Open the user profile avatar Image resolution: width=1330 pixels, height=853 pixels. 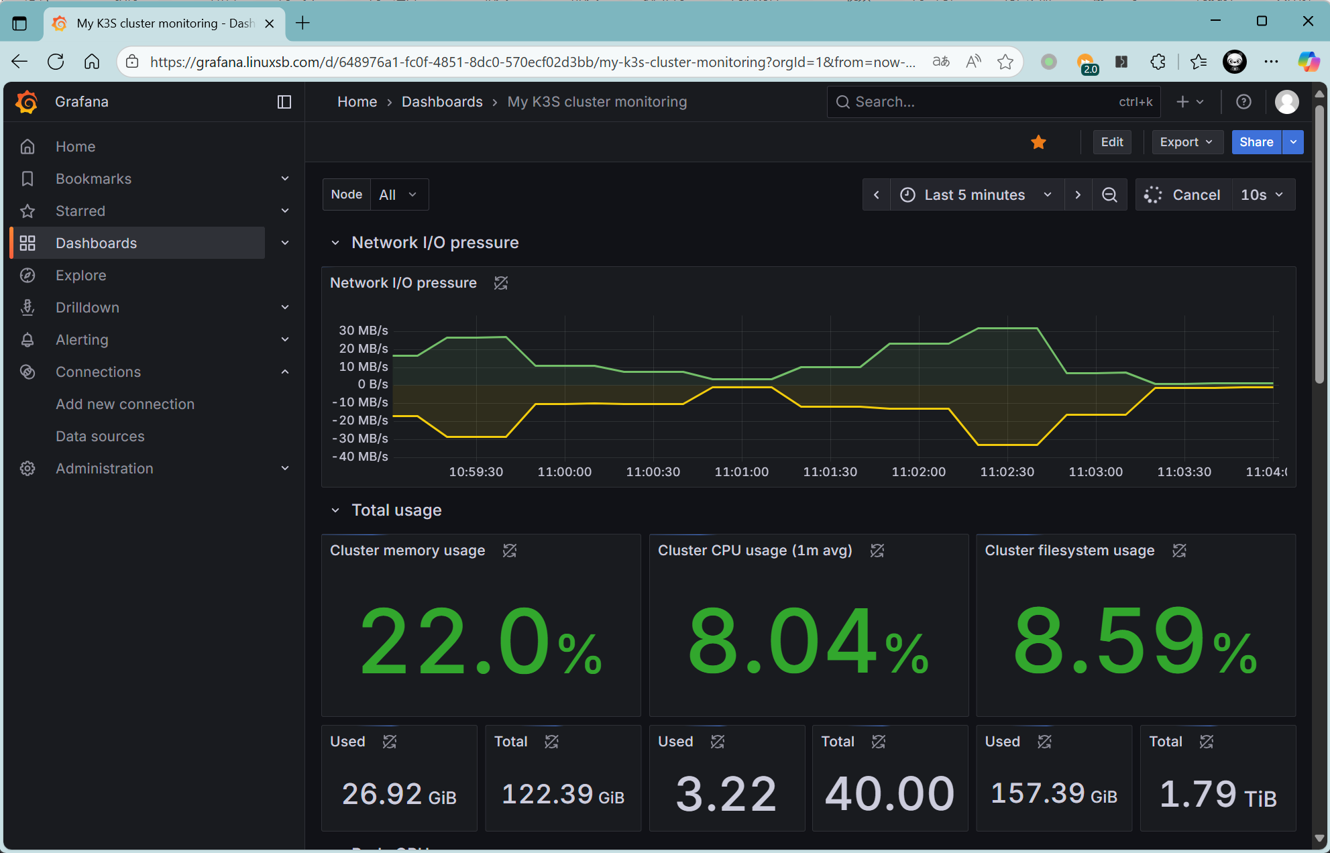point(1286,102)
